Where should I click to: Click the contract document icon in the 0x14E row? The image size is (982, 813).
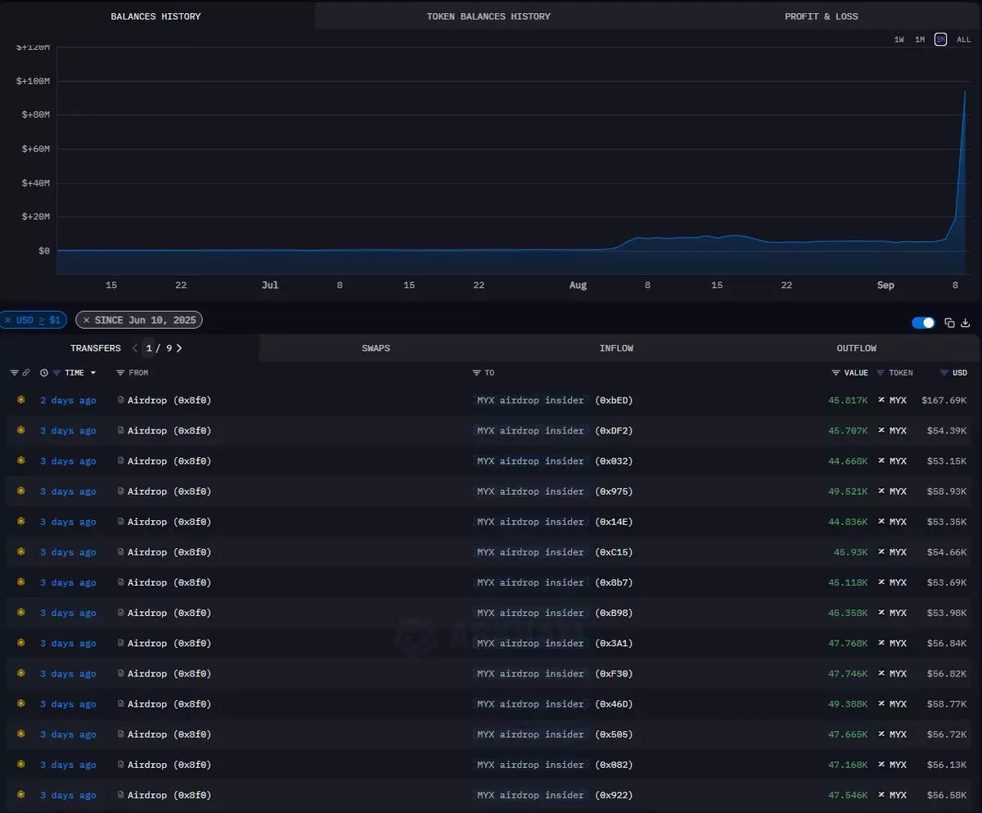pyautogui.click(x=121, y=522)
